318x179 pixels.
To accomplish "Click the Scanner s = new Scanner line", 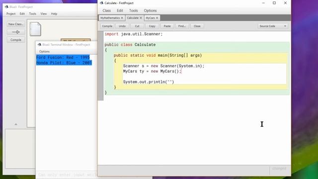I will pyautogui.click(x=163, y=66).
